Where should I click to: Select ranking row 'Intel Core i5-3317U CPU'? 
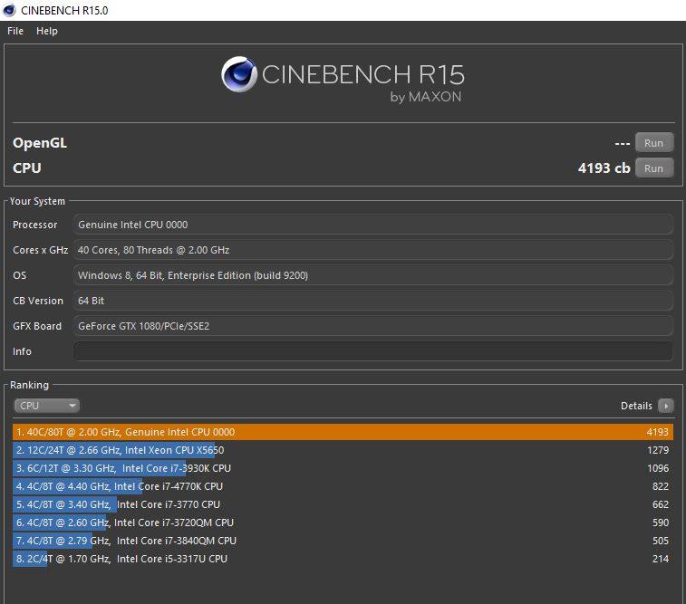[343, 559]
